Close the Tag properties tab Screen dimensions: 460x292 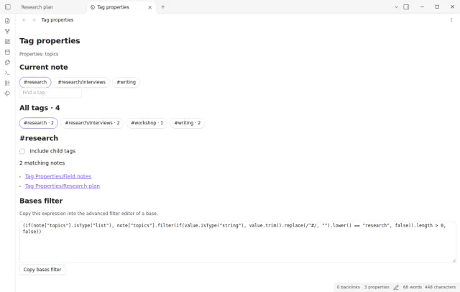pyautogui.click(x=150, y=7)
